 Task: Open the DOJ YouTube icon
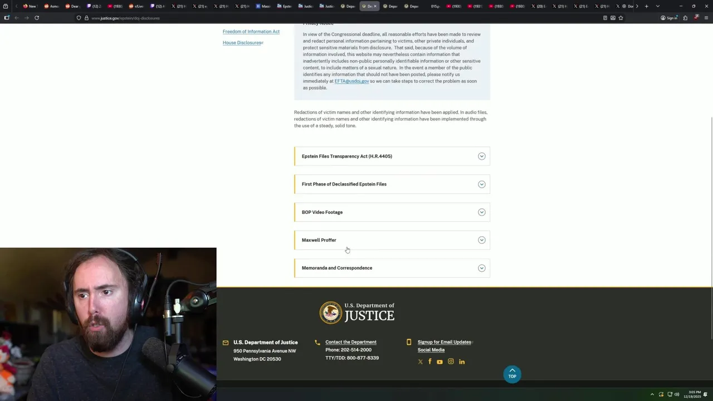[439, 361]
